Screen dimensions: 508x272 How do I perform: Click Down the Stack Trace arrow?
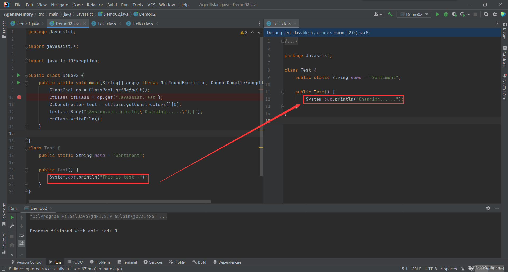[x=21, y=226]
